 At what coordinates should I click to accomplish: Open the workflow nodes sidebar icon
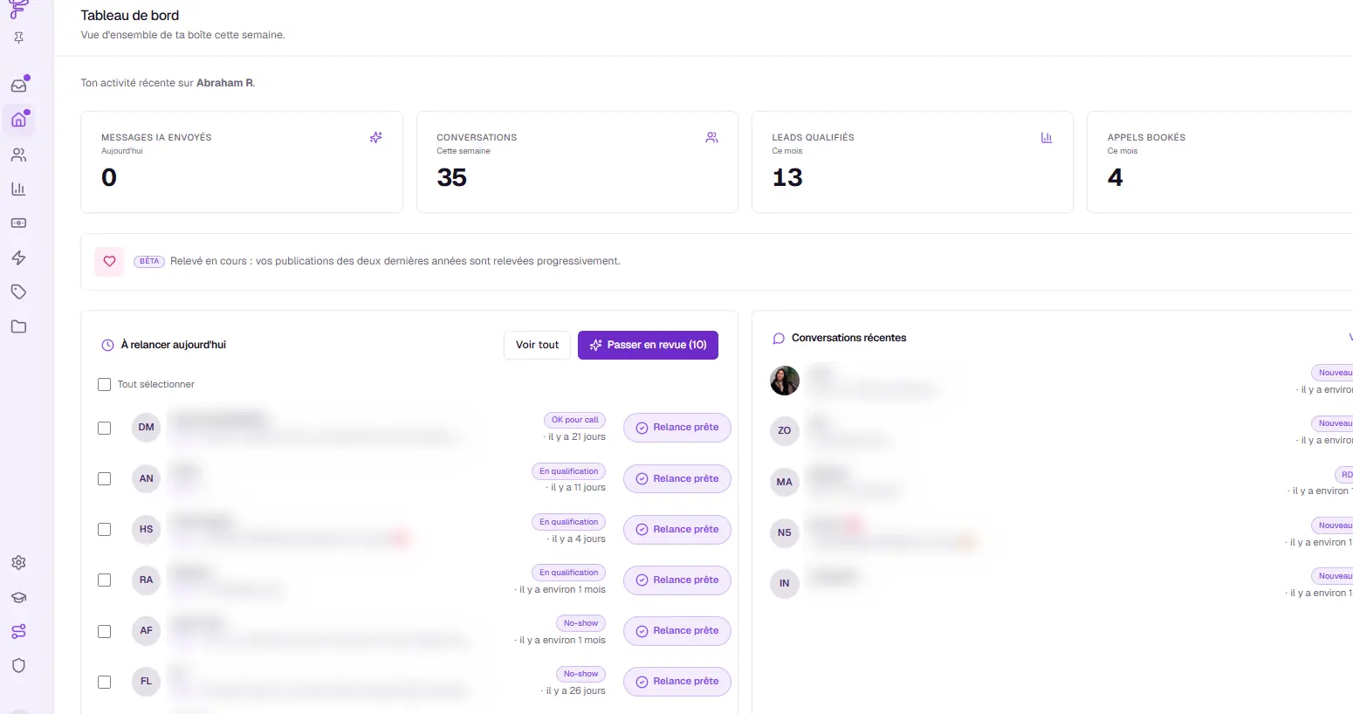point(18,631)
